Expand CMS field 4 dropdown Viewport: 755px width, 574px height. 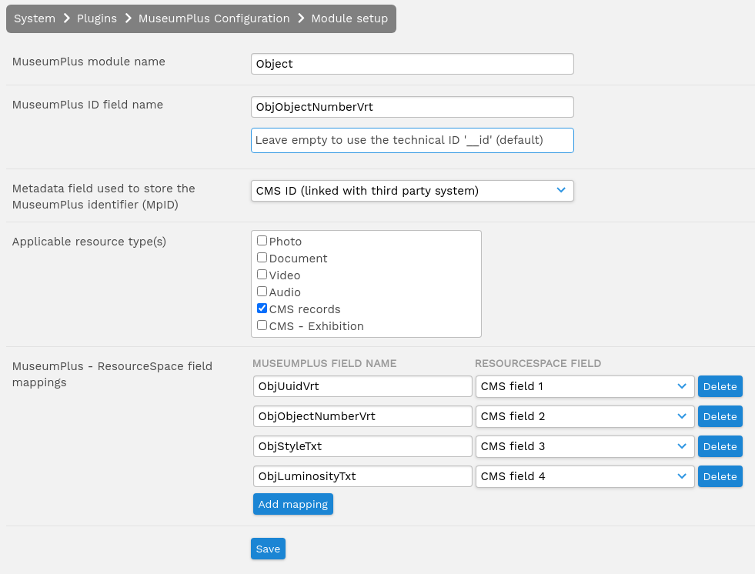click(x=585, y=476)
